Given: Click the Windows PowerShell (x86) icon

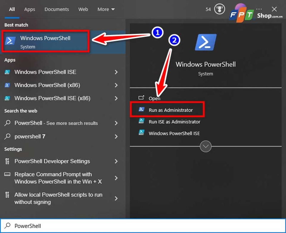Looking at the screenshot, I should click(7, 85).
